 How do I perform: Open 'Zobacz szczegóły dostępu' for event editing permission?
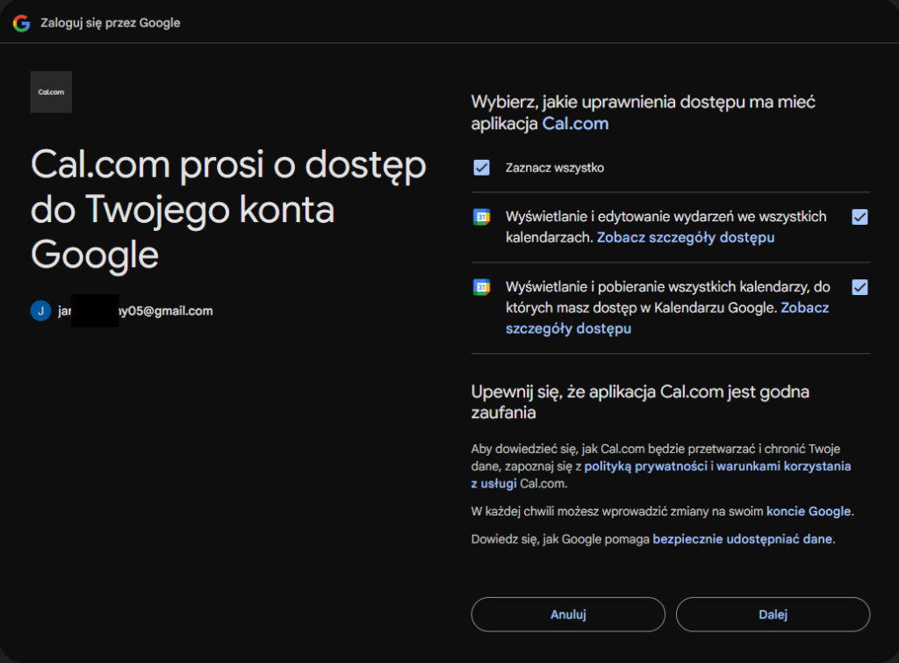tap(685, 237)
